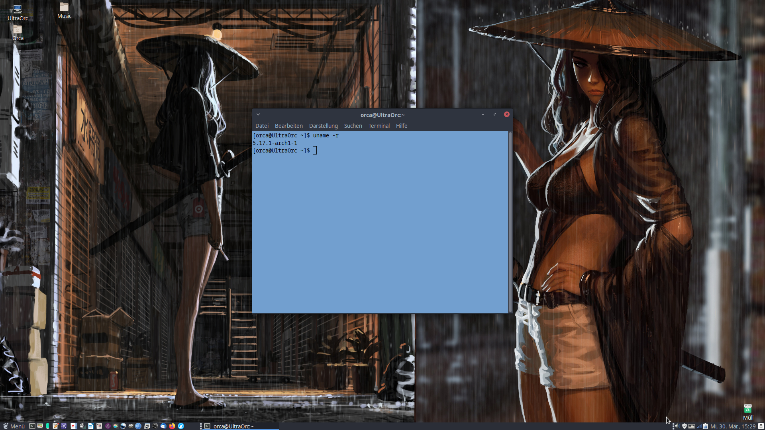The image size is (765, 430).
Task: Select the UltraOrc desktop icon
Action: point(18,12)
